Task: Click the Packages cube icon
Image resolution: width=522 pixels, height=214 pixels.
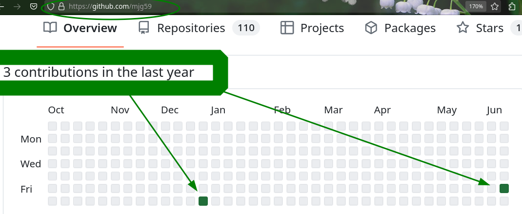Action: (371, 28)
